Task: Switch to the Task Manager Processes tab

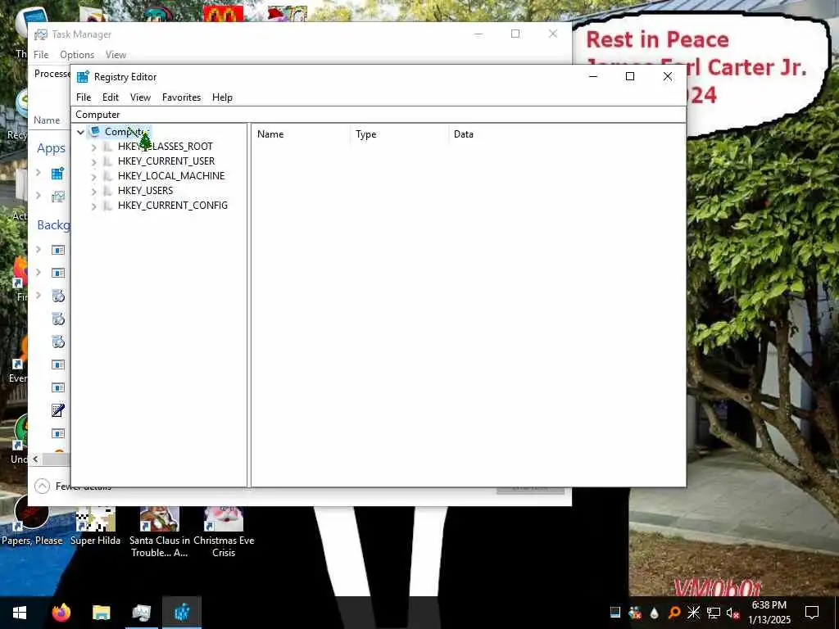Action: click(x=52, y=74)
